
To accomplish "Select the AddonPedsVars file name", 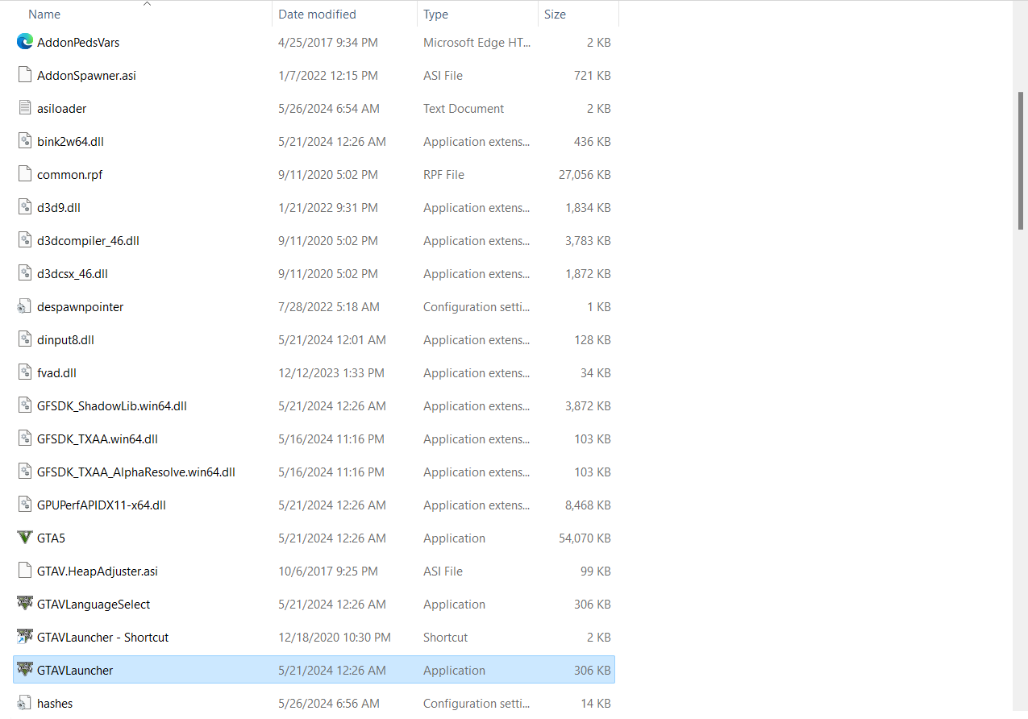I will 78,42.
